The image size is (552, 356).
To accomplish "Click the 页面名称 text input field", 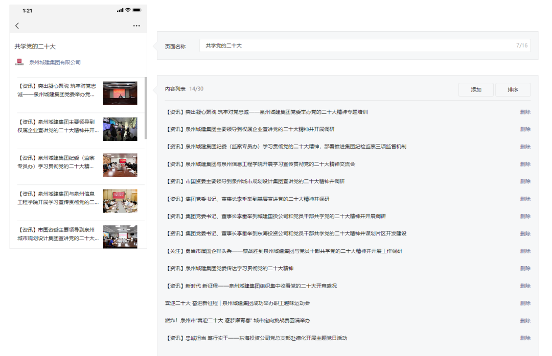I will point(358,46).
